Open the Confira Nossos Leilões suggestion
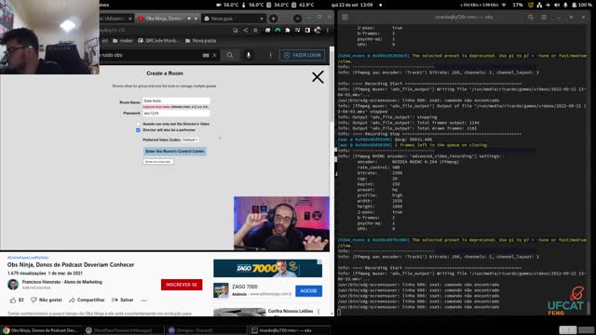Viewport: 596px width, 335px height. point(290,311)
